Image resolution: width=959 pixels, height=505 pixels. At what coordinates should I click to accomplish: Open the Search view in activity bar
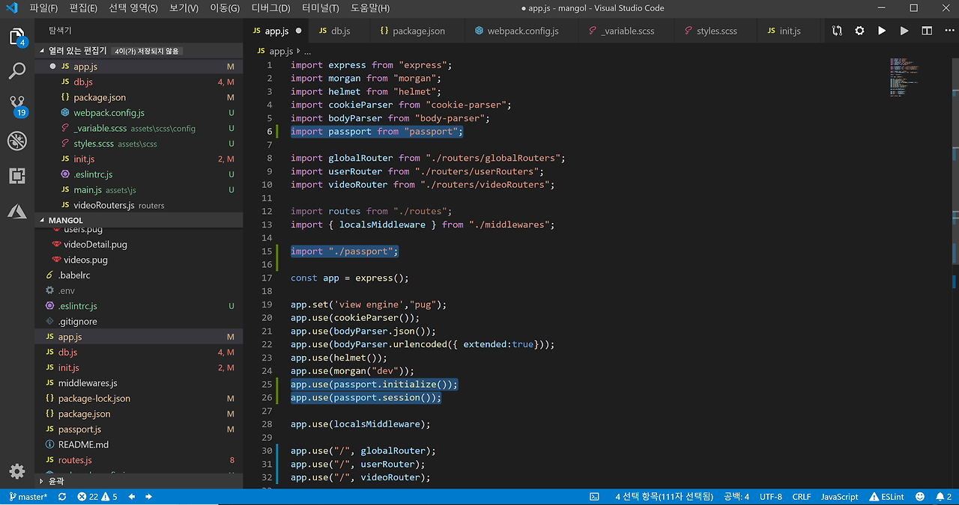(16, 71)
